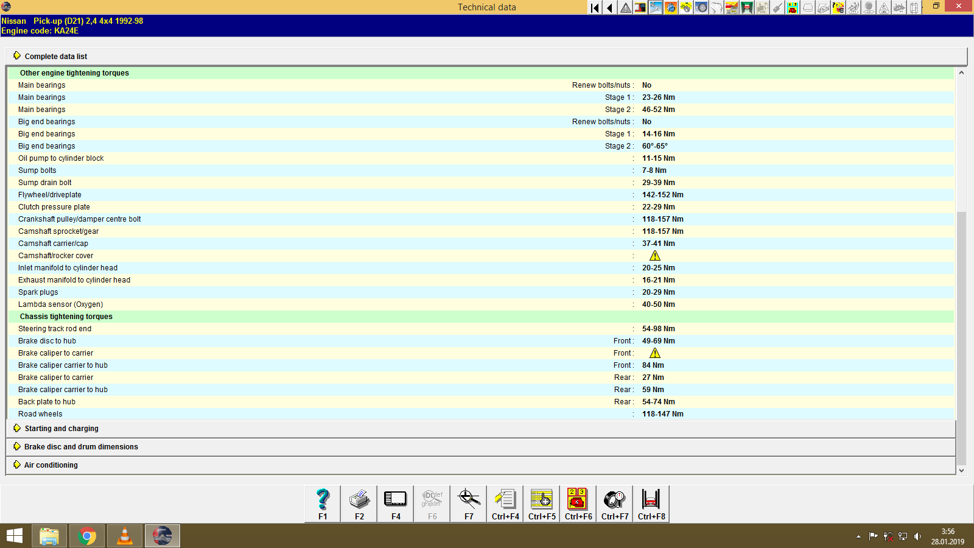Click the test gauges Ctrl+F7 icon
Screen dimensions: 974x548
(x=614, y=502)
